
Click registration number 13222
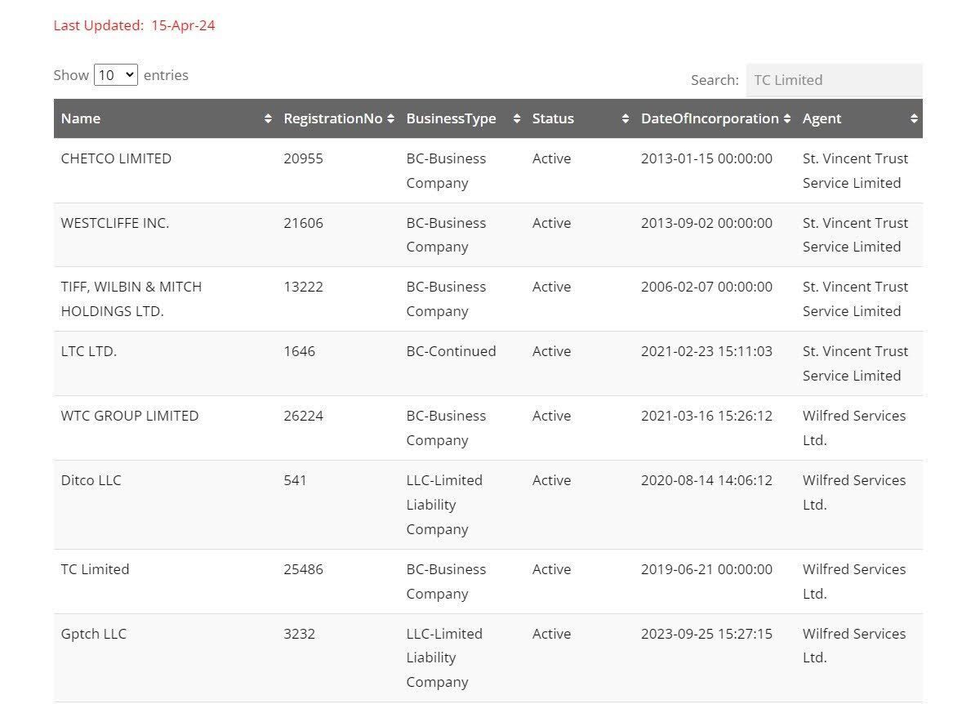[303, 287]
